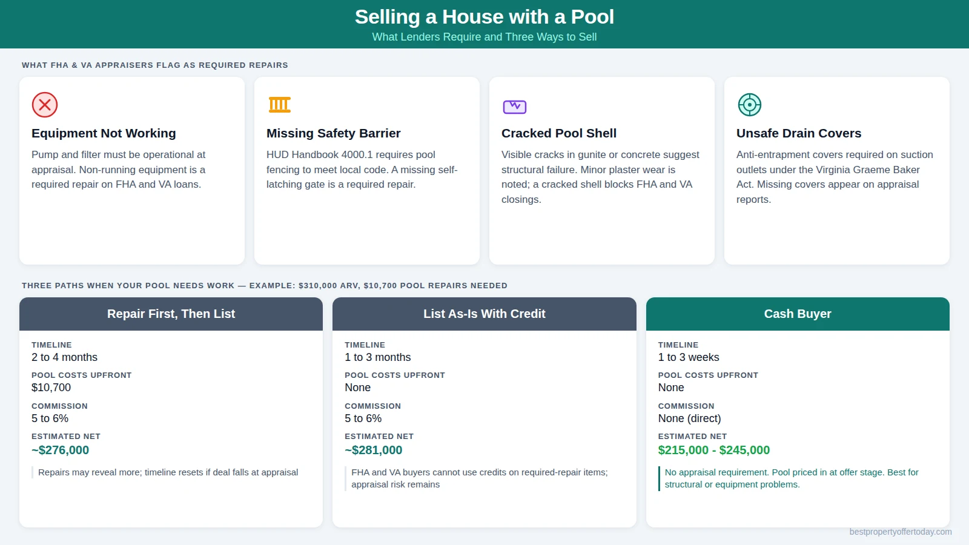The image size is (969, 545).
Task: Click the $10,700 pool costs upfront value
Action: pyautogui.click(x=51, y=388)
